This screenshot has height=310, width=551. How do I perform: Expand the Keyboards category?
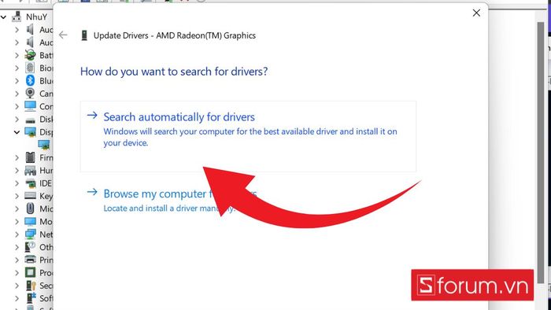pyautogui.click(x=17, y=196)
